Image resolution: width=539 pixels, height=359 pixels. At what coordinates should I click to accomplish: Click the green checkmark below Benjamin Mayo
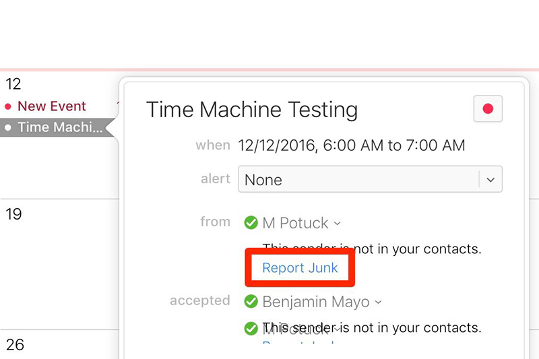pos(251,329)
